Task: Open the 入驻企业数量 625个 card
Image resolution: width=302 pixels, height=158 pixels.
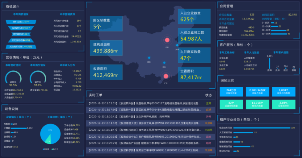Action: tap(194, 17)
